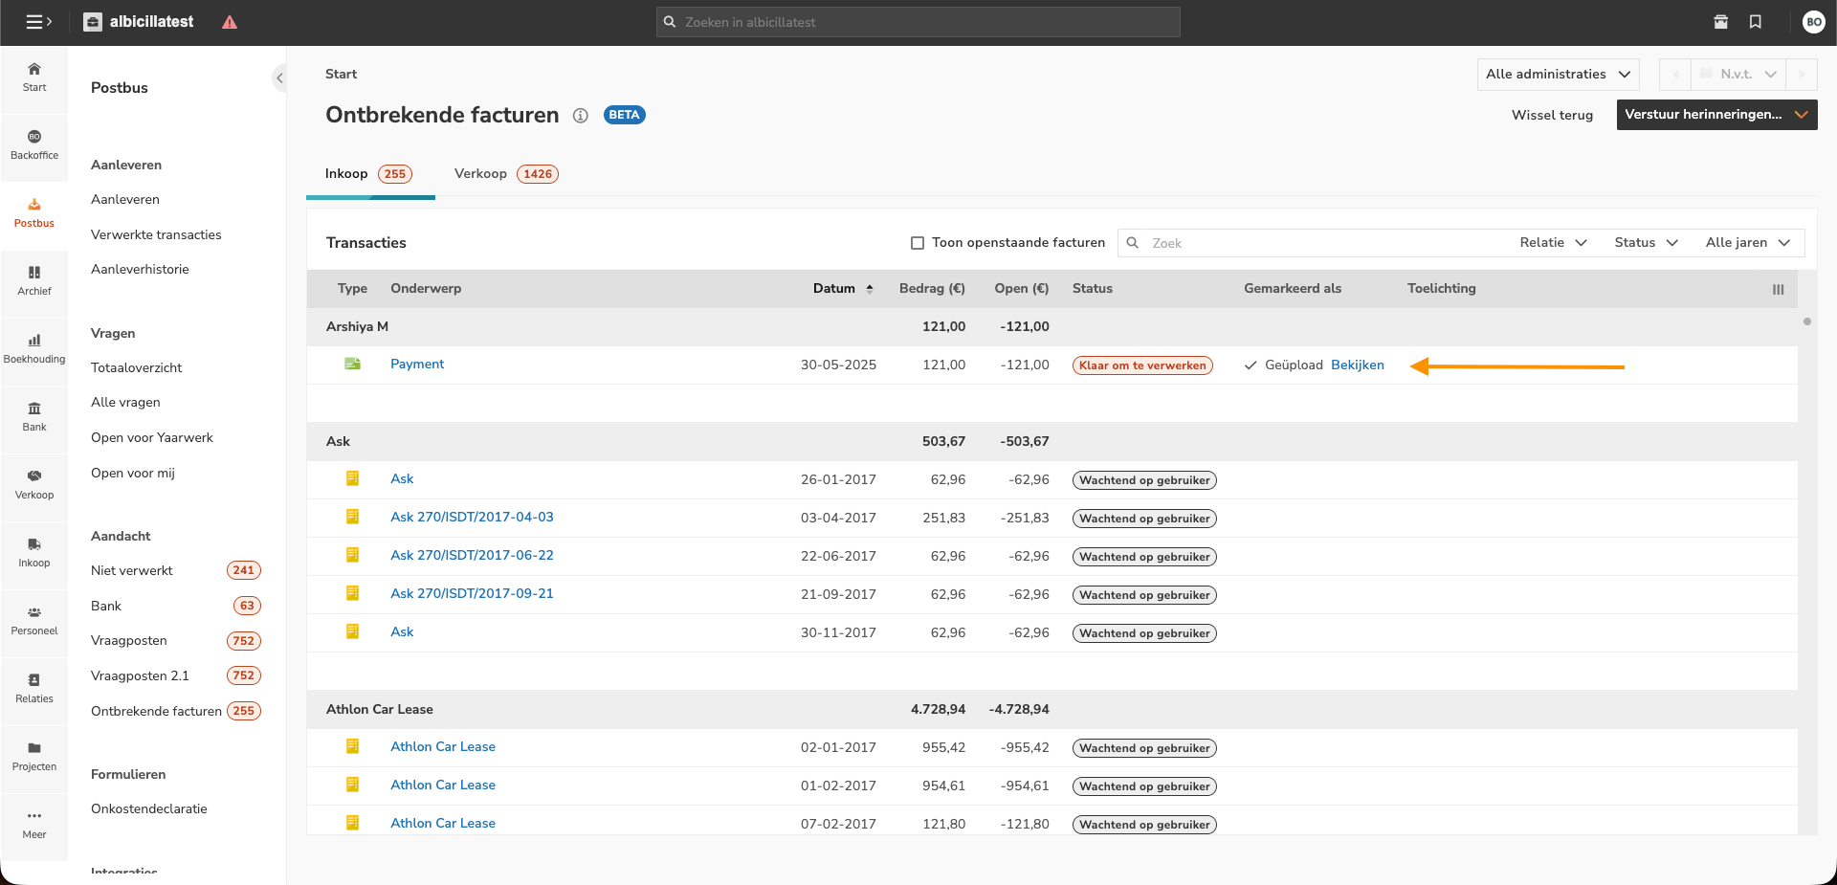This screenshot has width=1837, height=885.
Task: Sort the table by Datum column
Action: click(x=834, y=289)
